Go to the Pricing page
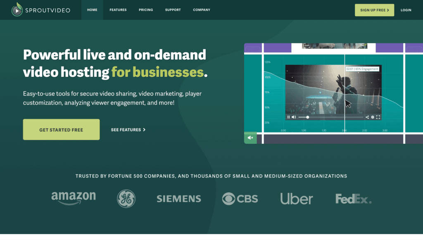Image resolution: width=423 pixels, height=240 pixels. [146, 10]
